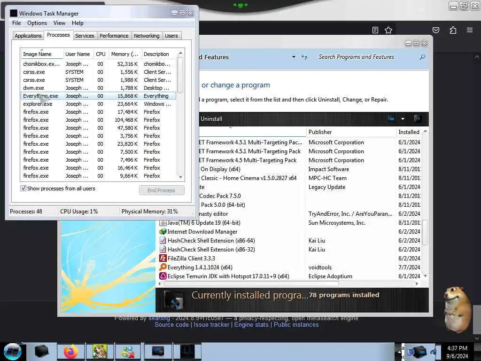Open the view options dropdown arrow
This screenshot has width=481, height=361.
pyautogui.click(x=403, y=119)
